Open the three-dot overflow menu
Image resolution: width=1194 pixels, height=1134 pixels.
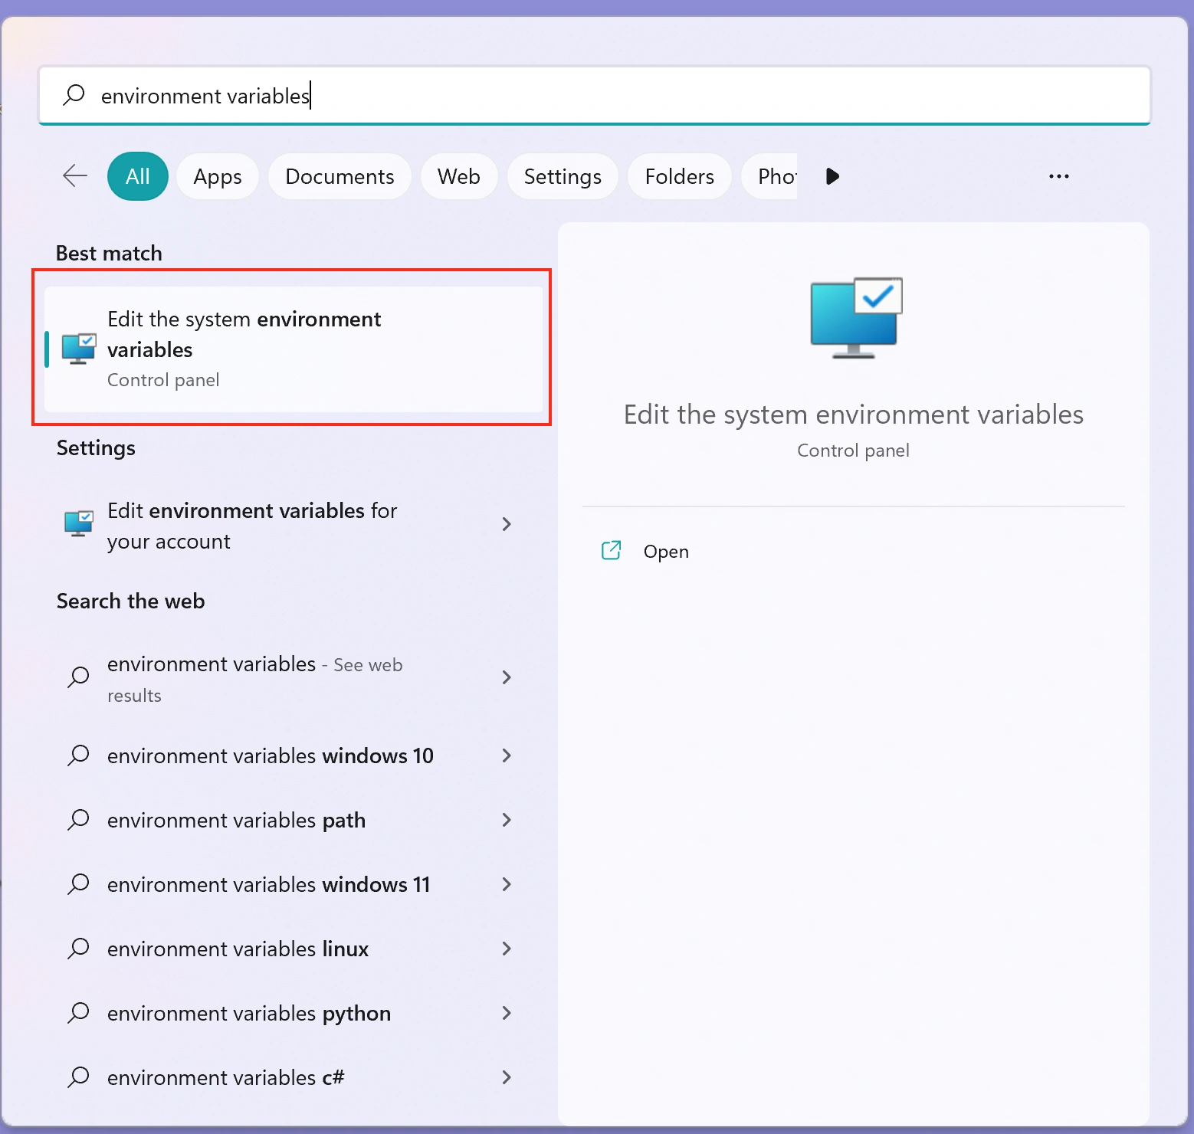pyautogui.click(x=1058, y=175)
